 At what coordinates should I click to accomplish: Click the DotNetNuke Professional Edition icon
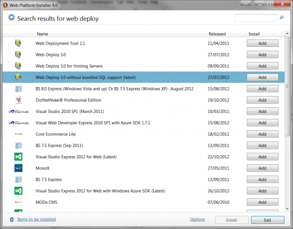[x=18, y=100]
